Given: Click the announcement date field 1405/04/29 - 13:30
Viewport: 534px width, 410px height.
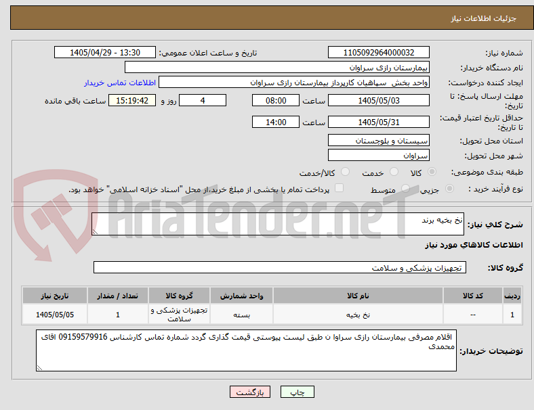Looking at the screenshot, I should (105, 52).
